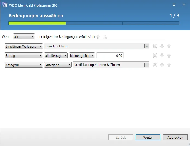The width and height of the screenshot is (190, 146).
Task: Expand the Empfänger/Auftrag... field dropdown
Action: click(x=24, y=46)
